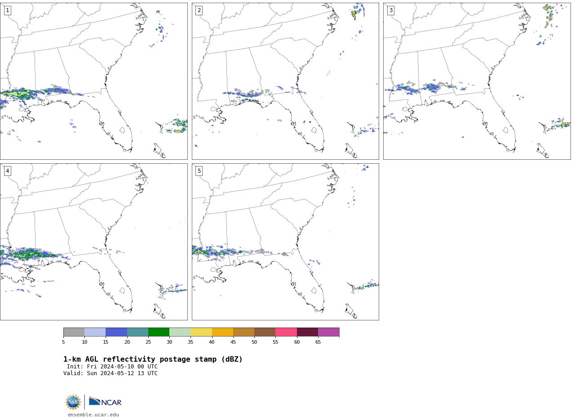The height and width of the screenshot is (420, 575).
Task: Select the gray 5-10 dBZ swatch
Action: click(74, 332)
